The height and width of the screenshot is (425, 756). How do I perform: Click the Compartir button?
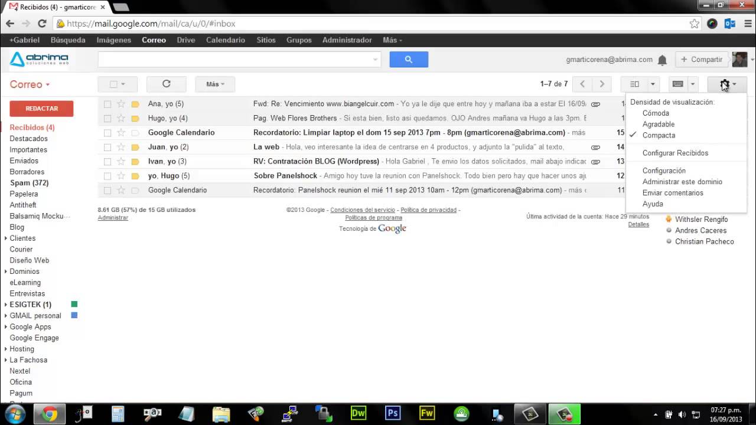702,60
